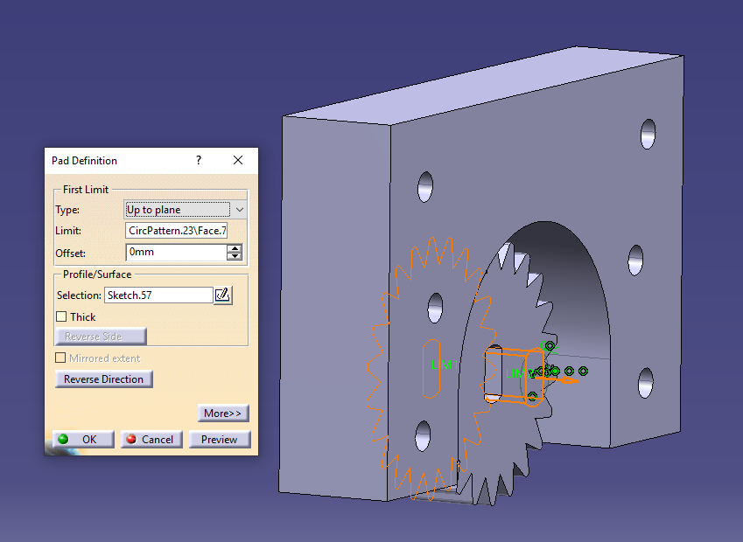Select the green LIM2 limit label
Image resolution: width=743 pixels, height=542 pixels.
point(516,372)
